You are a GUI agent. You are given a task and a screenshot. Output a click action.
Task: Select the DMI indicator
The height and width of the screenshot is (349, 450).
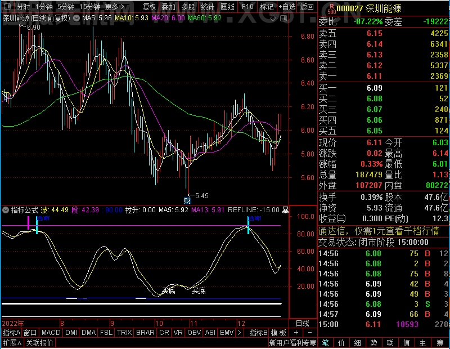(x=71, y=333)
